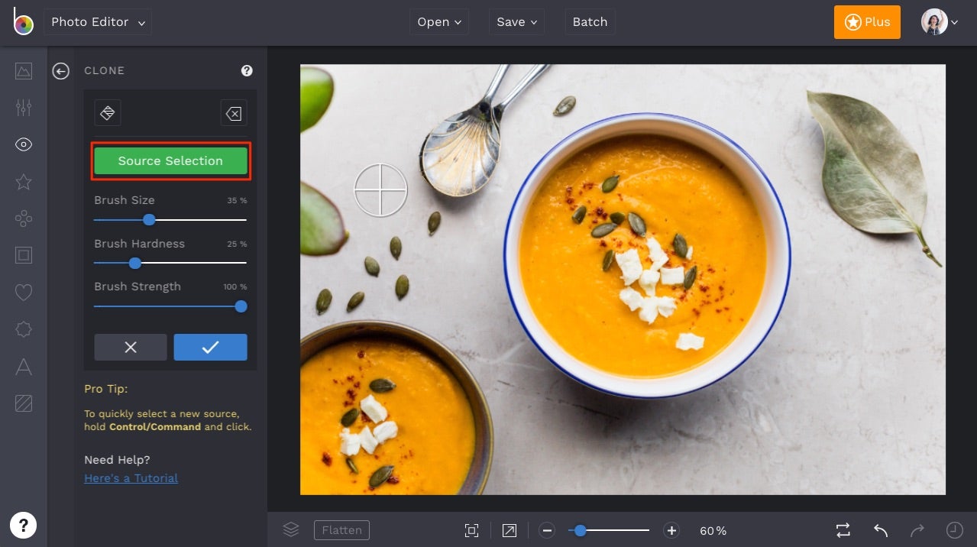Open the Effects star sidebar icon
This screenshot has width=977, height=547.
tap(24, 182)
